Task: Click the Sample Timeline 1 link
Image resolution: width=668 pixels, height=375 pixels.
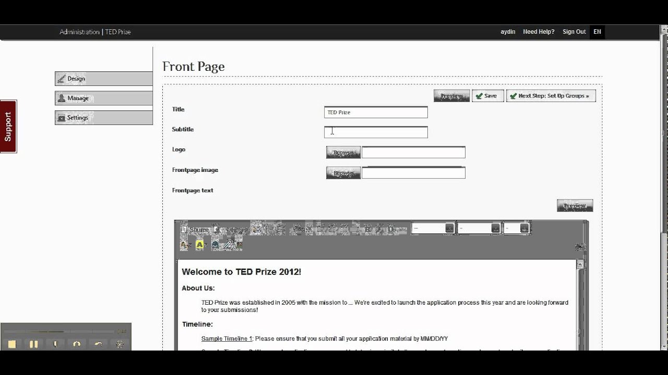Action: [x=226, y=339]
